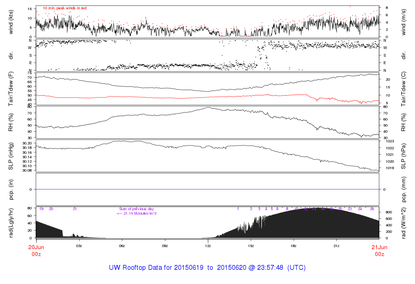Select the 'SLP (hPa)' axis label
Image resolution: width=415 pixels, height=284 pixels.
click(403, 156)
